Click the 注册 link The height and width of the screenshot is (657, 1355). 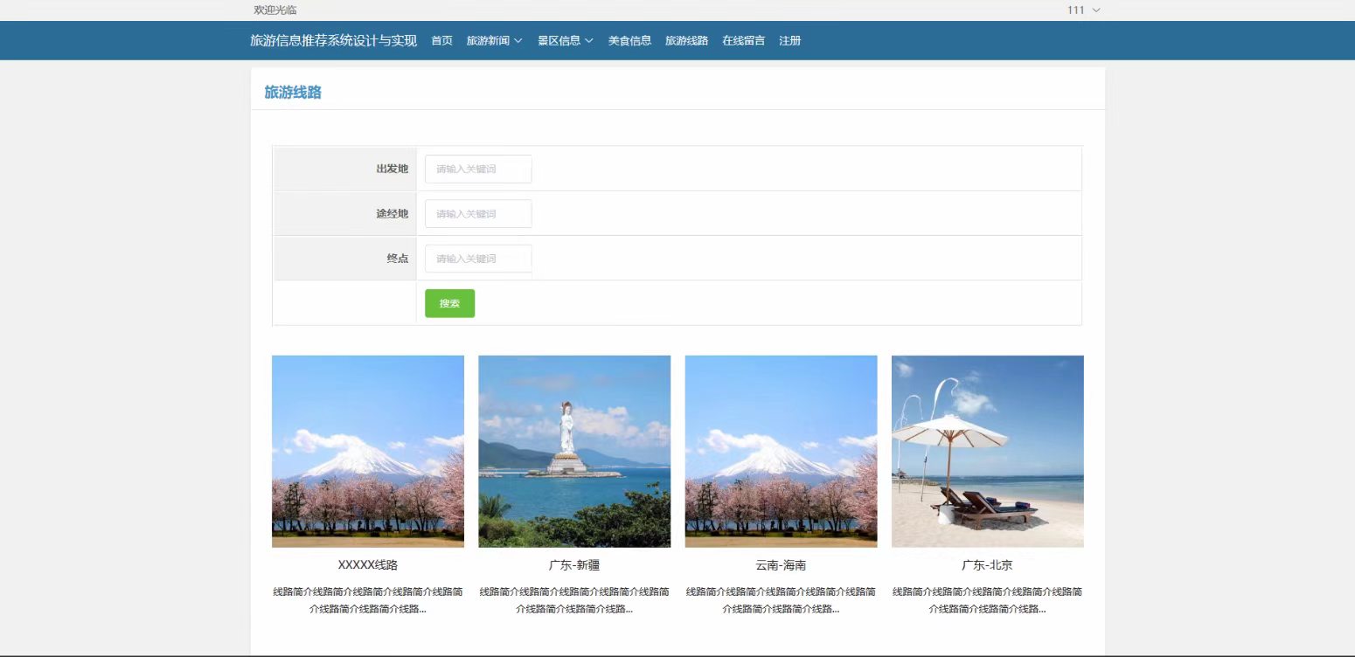(790, 40)
